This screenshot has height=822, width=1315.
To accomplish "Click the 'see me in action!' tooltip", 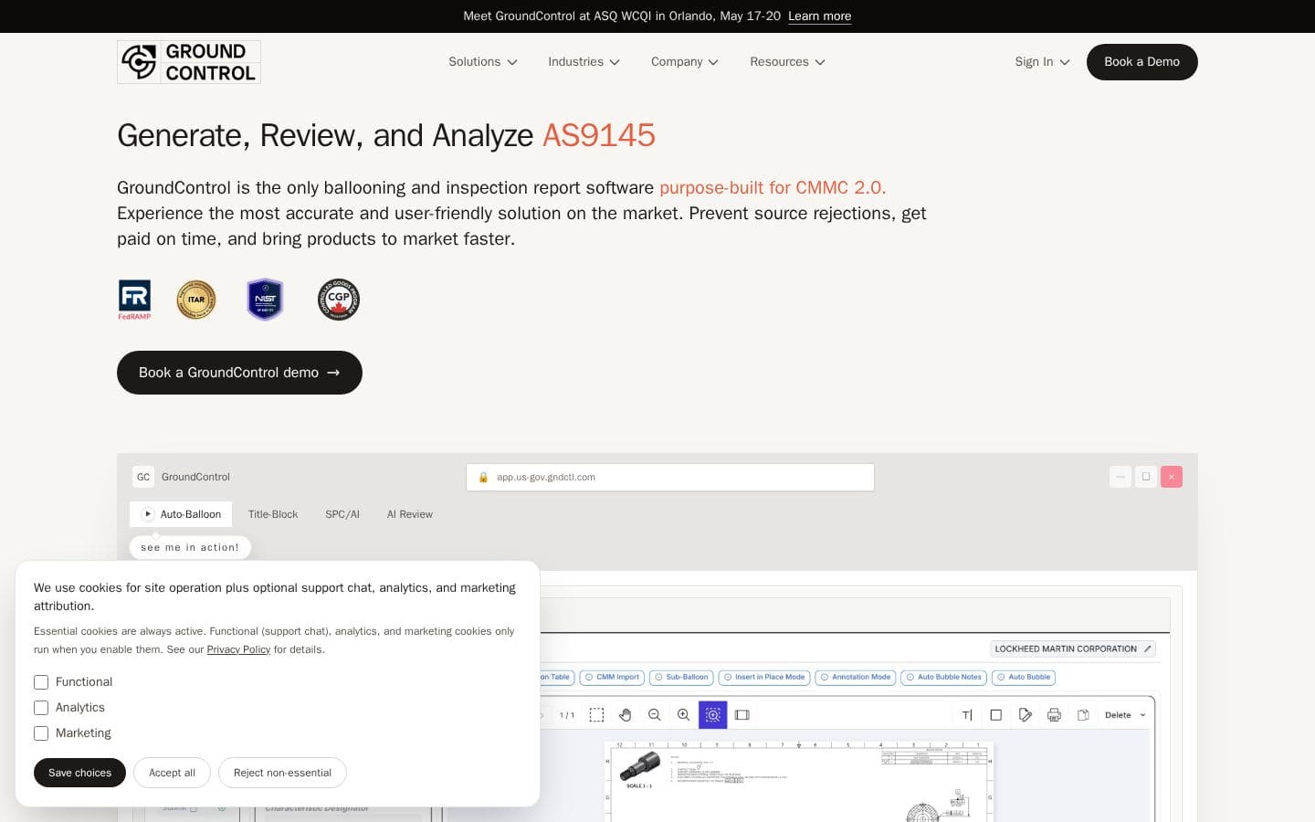I will (x=190, y=547).
